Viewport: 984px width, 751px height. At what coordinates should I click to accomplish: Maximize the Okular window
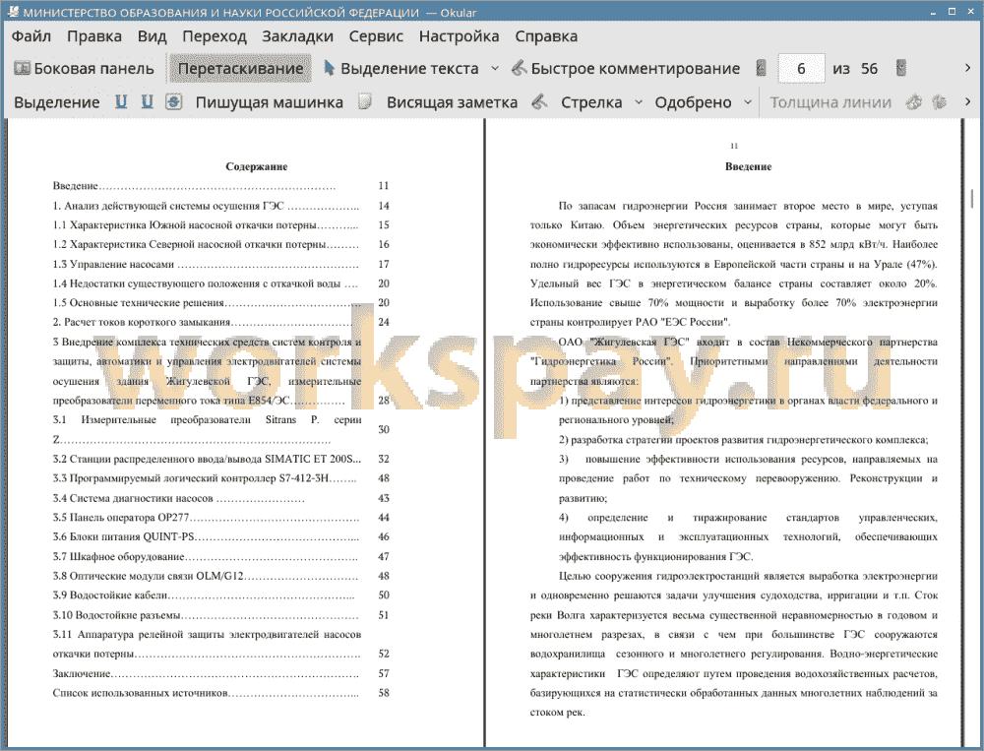tap(952, 11)
